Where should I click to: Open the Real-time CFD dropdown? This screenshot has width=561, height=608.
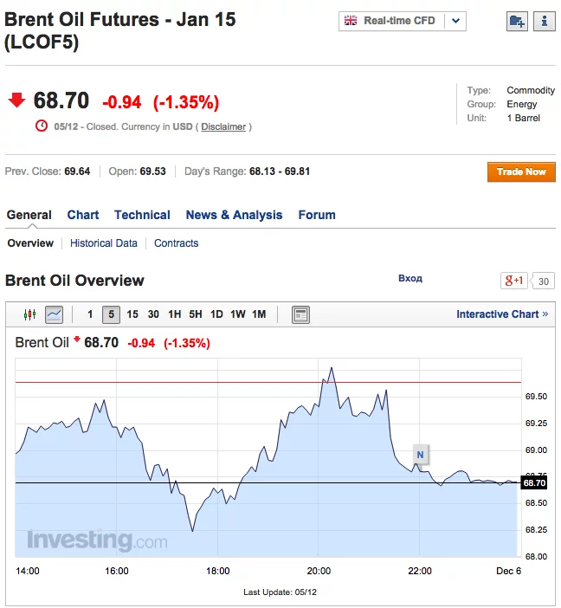tap(402, 21)
